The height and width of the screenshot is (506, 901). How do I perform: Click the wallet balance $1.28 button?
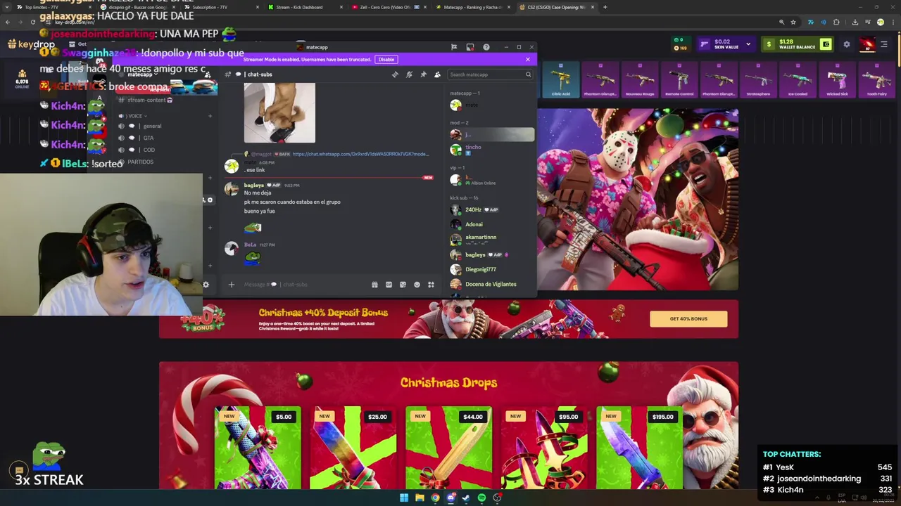pos(797,44)
